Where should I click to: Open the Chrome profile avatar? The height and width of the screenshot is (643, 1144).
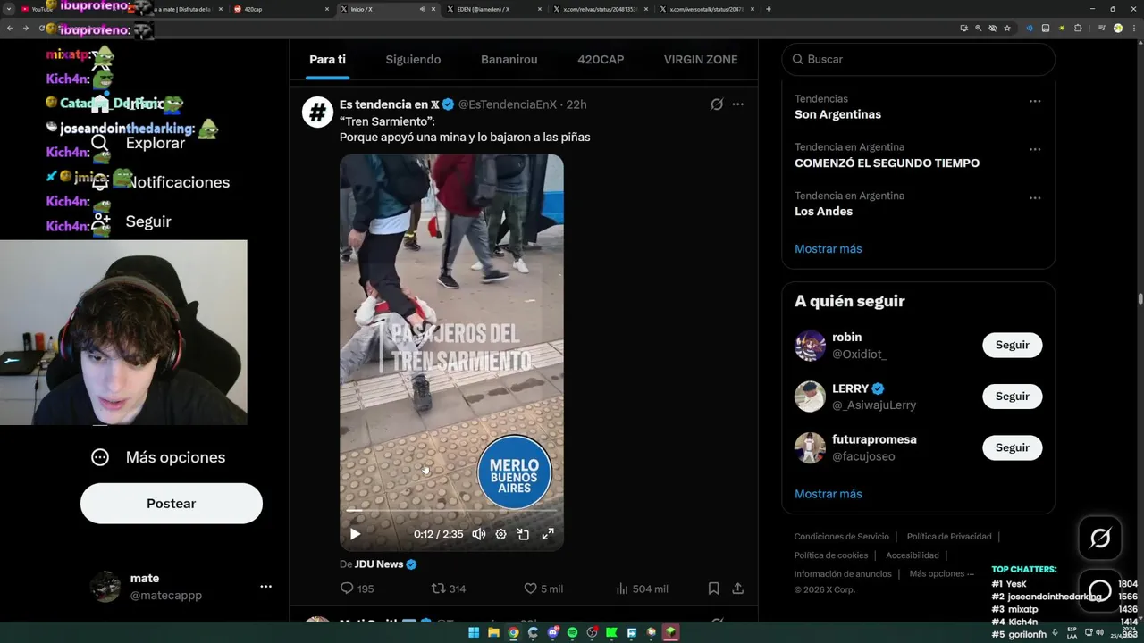point(1118,29)
